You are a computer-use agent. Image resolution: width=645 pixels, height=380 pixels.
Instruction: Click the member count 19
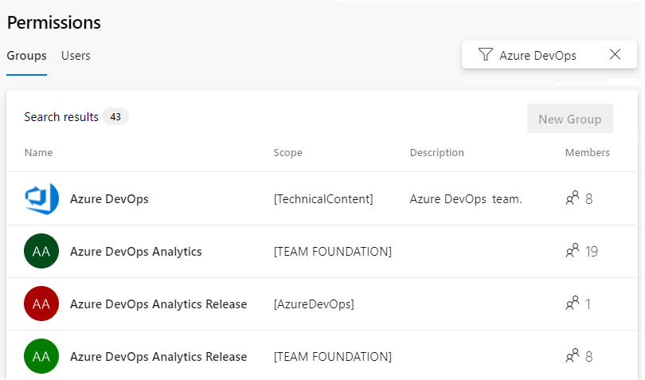coord(592,252)
